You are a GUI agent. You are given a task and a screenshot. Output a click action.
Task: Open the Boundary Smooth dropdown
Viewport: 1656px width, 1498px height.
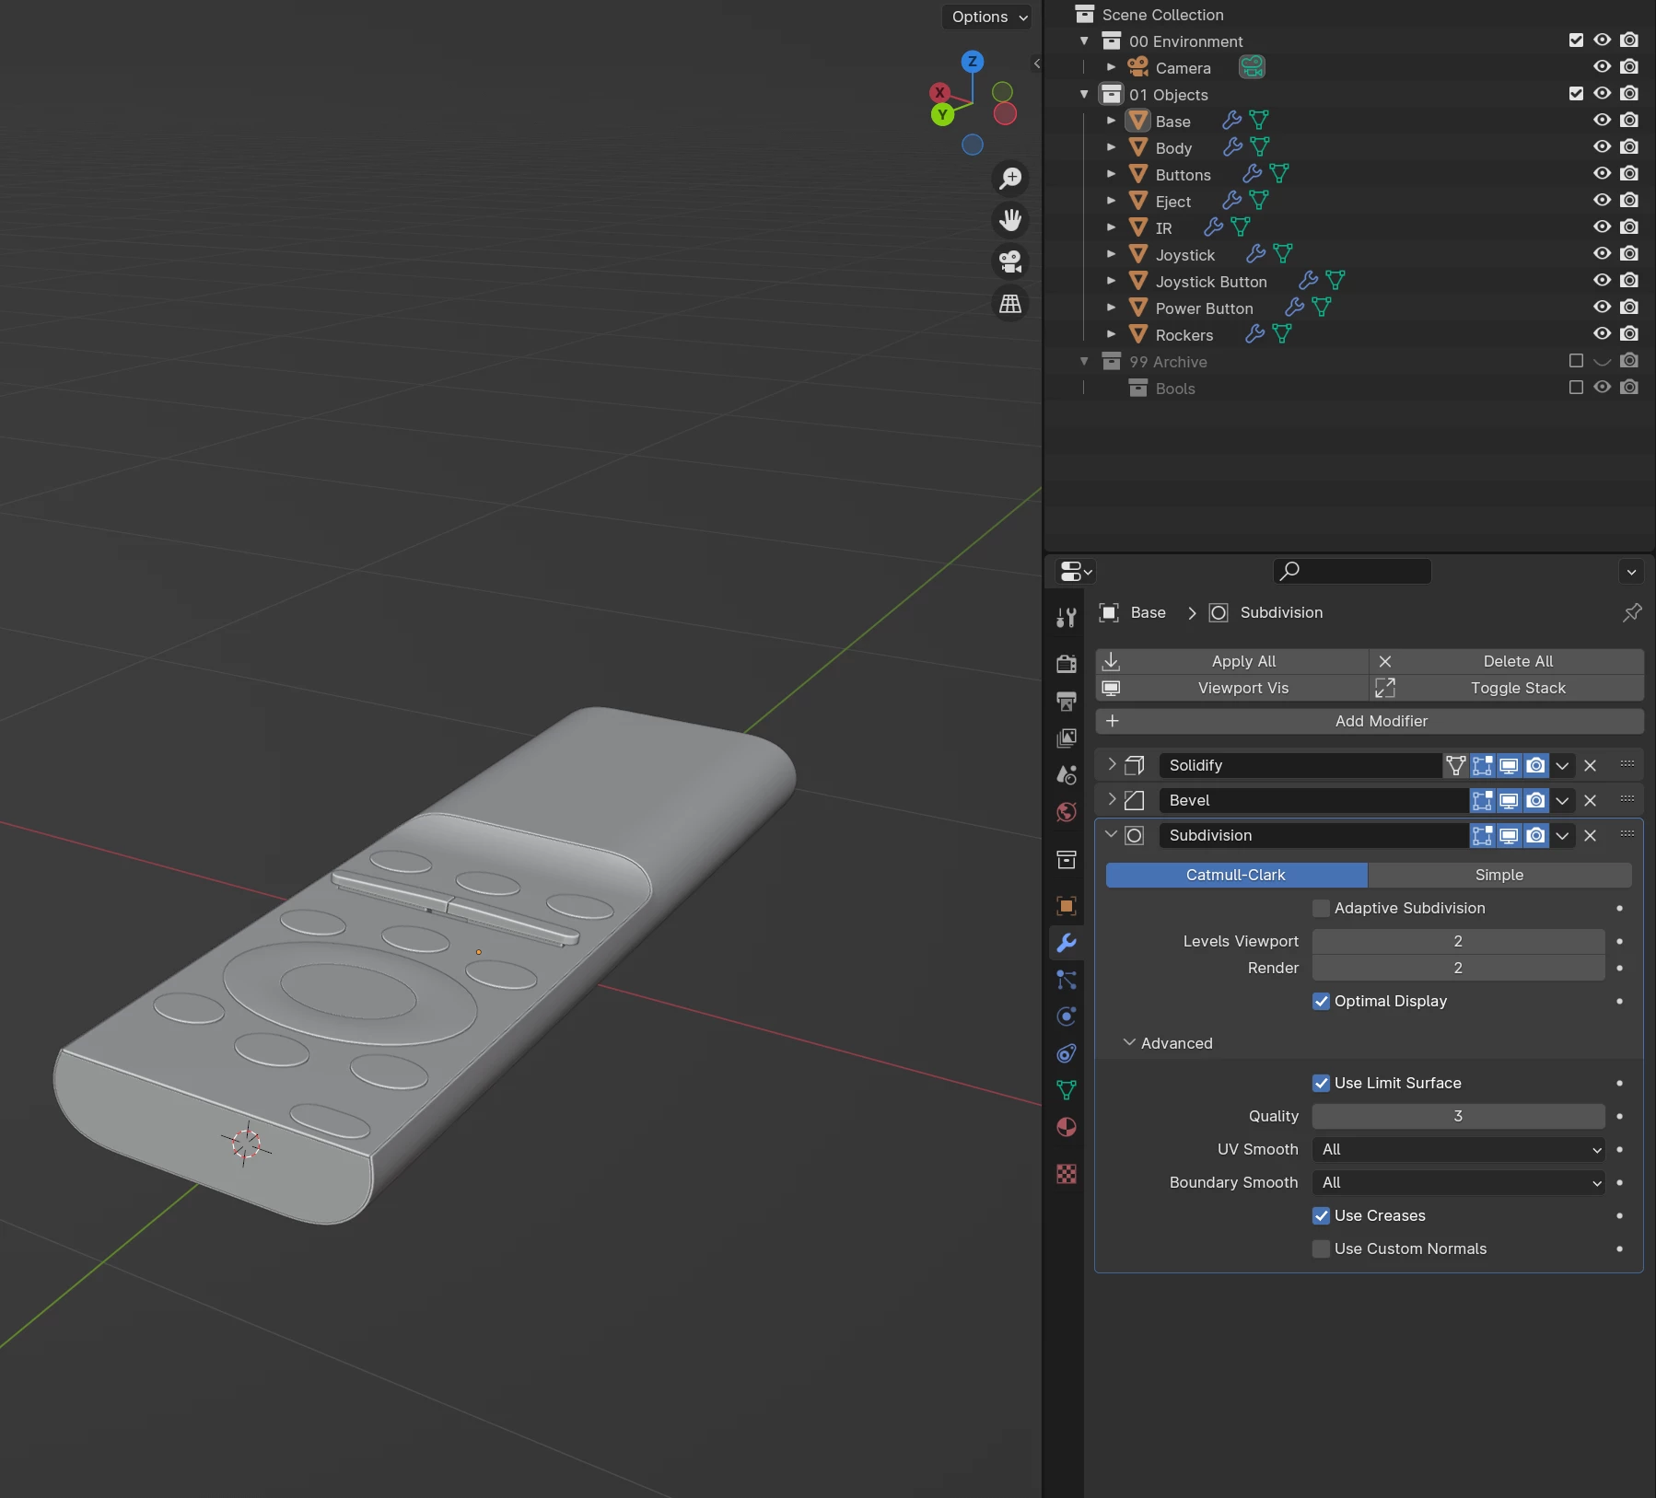pos(1459,1182)
